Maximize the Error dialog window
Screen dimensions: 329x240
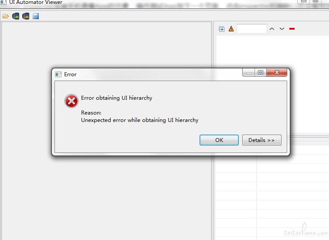(x=261, y=72)
